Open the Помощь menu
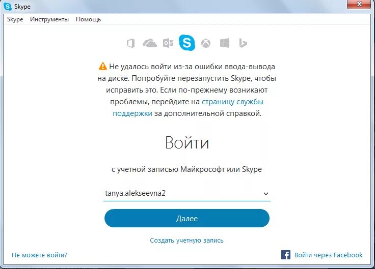Screen dimensions: 375x269 point(88,19)
